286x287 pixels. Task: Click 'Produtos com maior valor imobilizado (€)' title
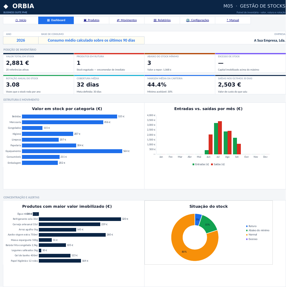67,207
